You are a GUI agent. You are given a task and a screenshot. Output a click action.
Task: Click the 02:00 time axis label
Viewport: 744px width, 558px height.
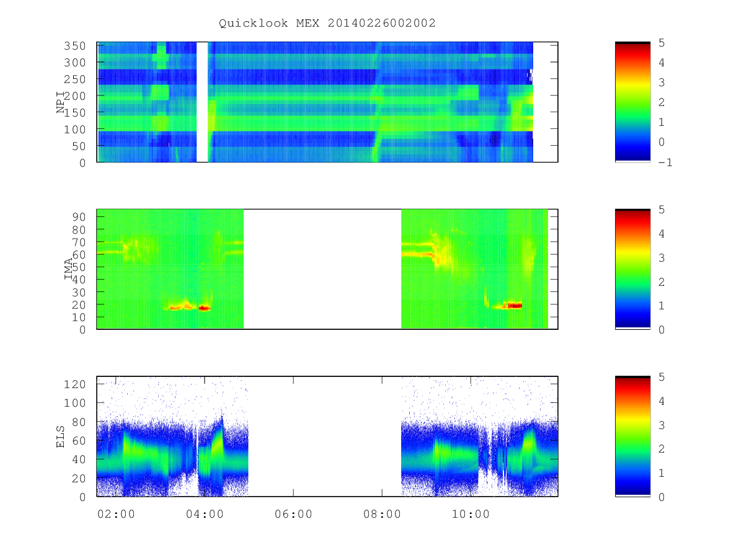[x=117, y=513]
